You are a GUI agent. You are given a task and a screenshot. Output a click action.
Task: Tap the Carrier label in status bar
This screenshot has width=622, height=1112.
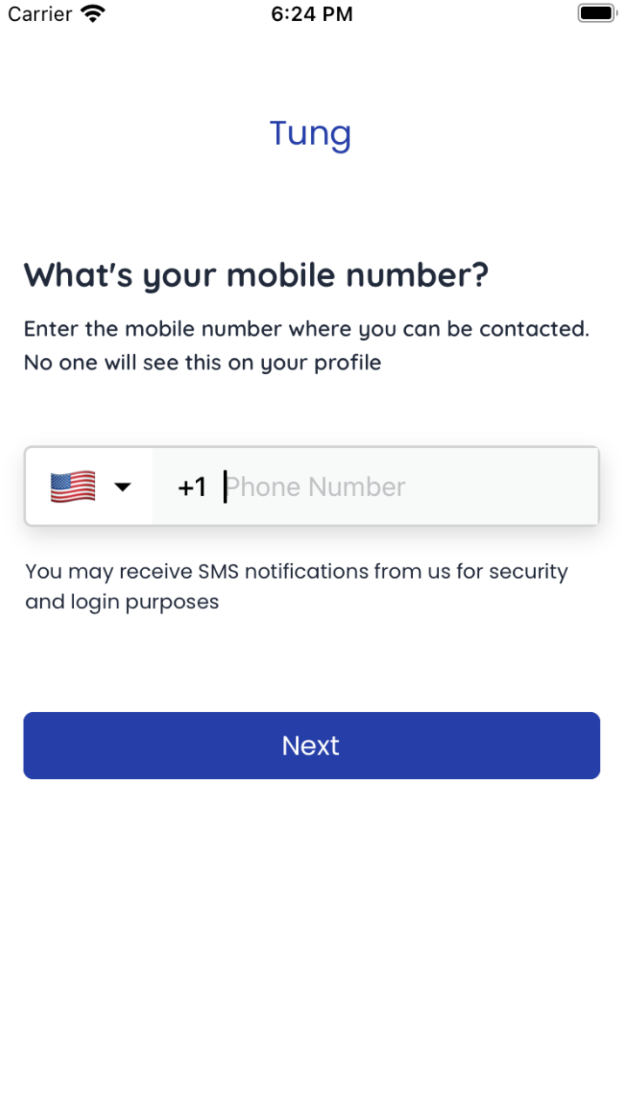tap(40, 14)
